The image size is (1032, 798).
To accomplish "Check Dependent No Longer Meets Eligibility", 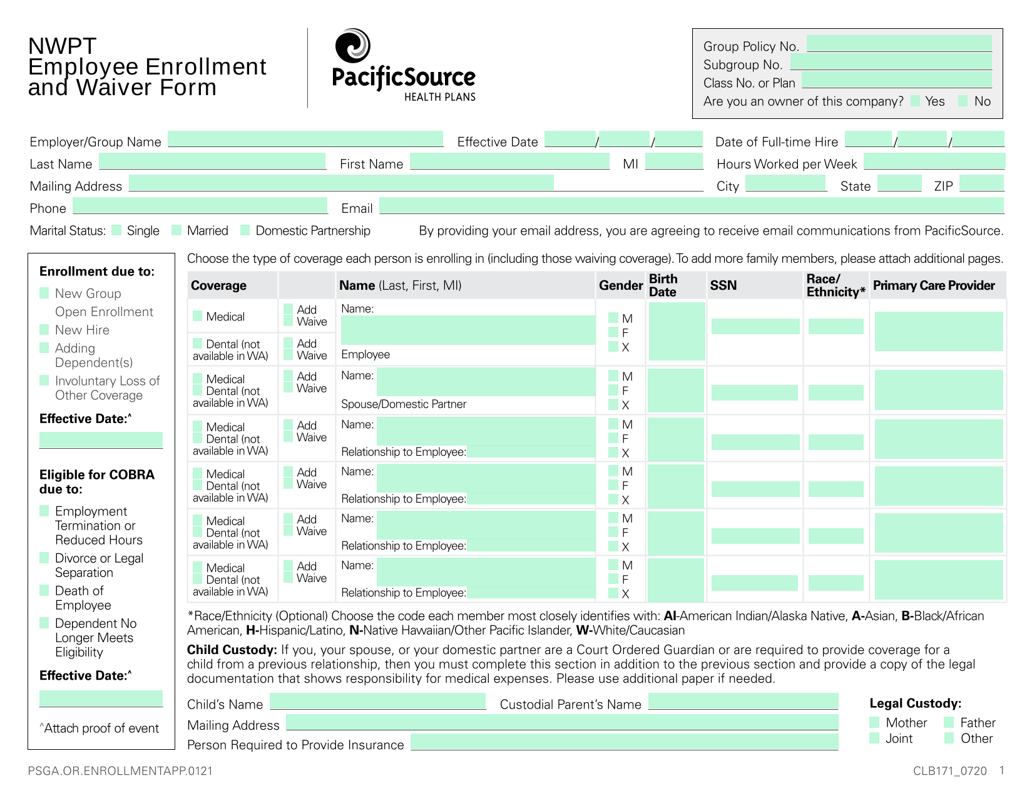I will [44, 622].
